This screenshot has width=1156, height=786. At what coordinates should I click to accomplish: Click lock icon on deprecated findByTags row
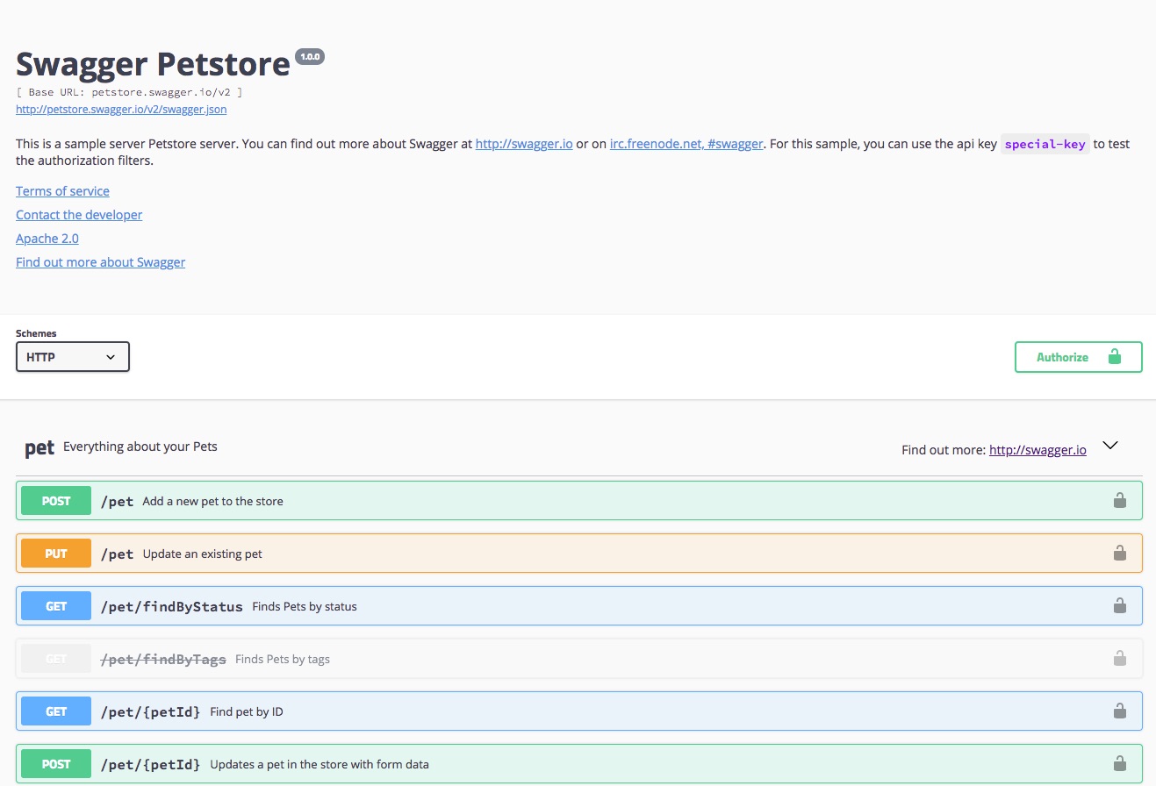point(1119,659)
